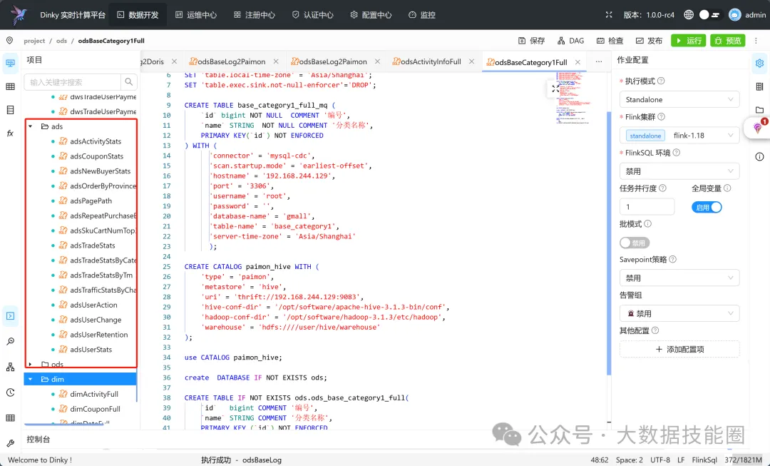770x466 pixels.
Task: Open the Flink集群 flink-1.18 dropdown
Action: [679, 135]
